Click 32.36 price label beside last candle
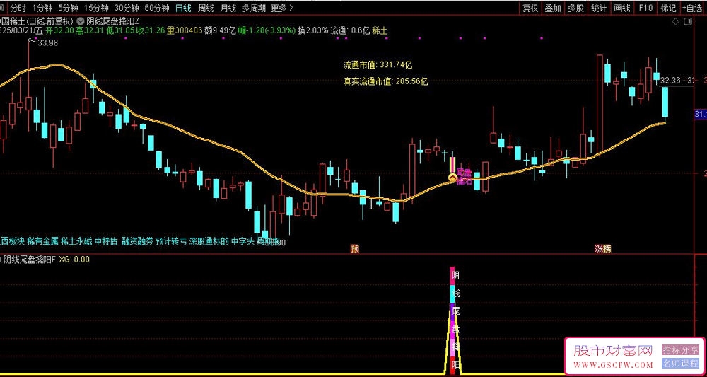Viewport: 707px width, 377px height. click(x=670, y=81)
